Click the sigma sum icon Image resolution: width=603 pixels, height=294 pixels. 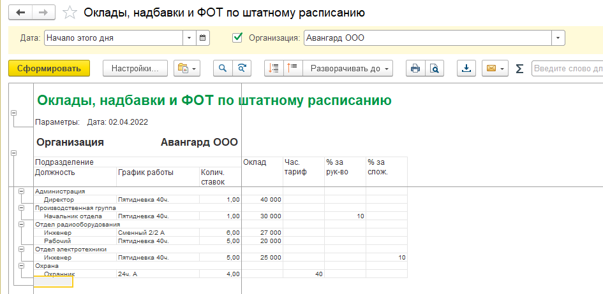(519, 69)
